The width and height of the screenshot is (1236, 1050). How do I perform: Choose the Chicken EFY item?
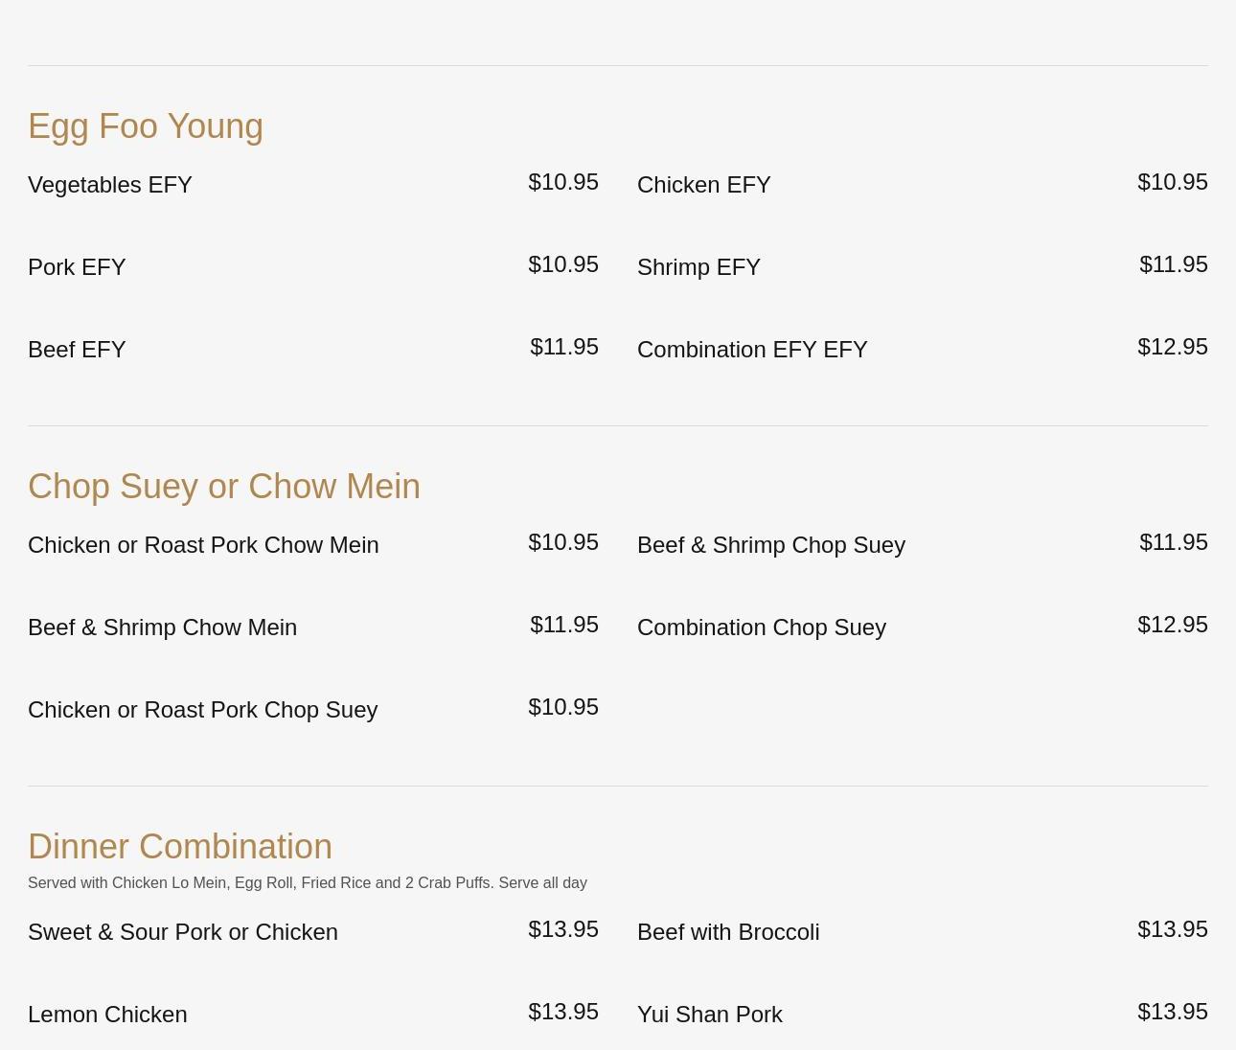pos(703,185)
